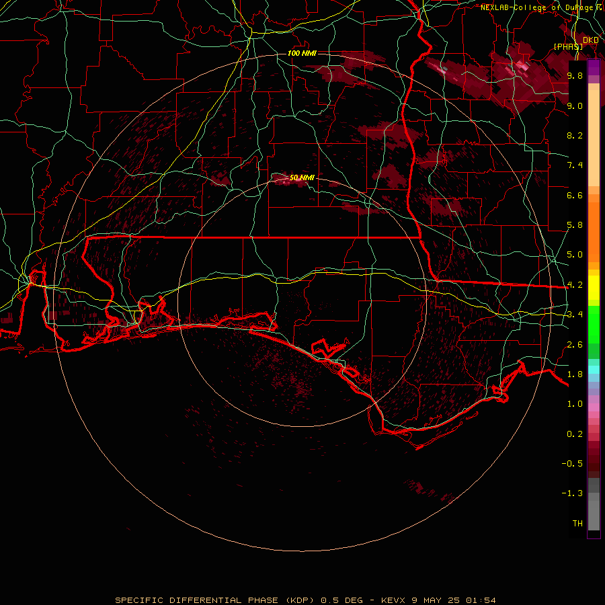Click the 7.4 scale value

point(575,165)
